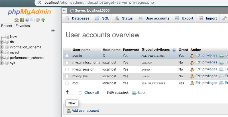
Task: Open MySQL documentation page icon
Action: tap(32, 20)
